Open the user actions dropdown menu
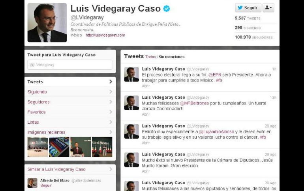Viewport: 304px width, 191px height. tap(268, 8)
